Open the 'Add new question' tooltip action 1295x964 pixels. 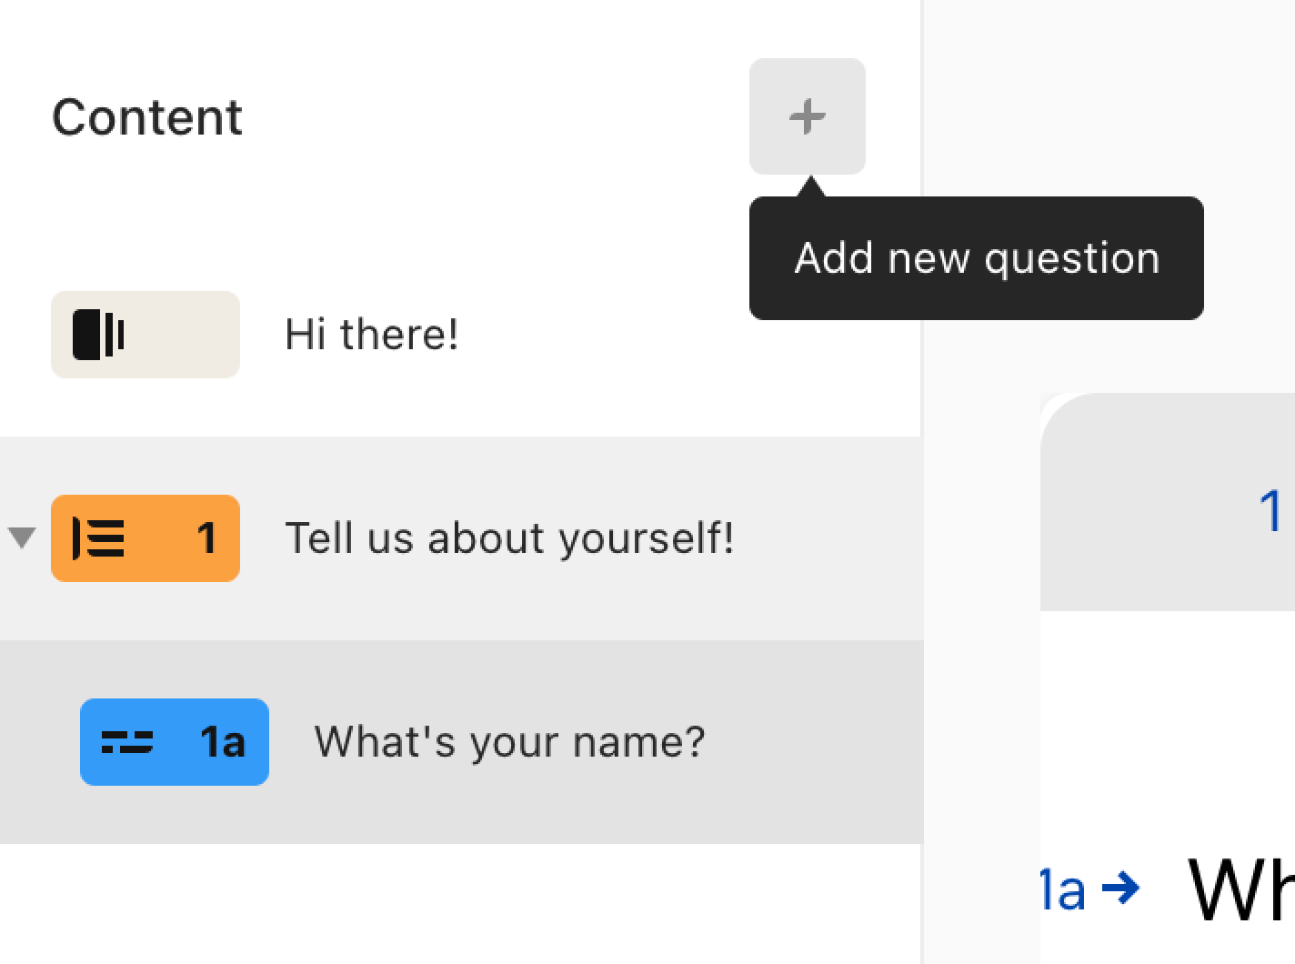click(x=976, y=257)
